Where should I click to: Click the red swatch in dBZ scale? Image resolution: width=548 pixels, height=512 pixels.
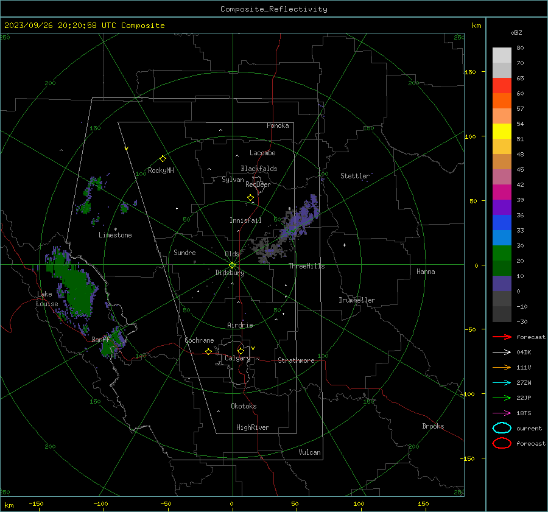click(502, 86)
